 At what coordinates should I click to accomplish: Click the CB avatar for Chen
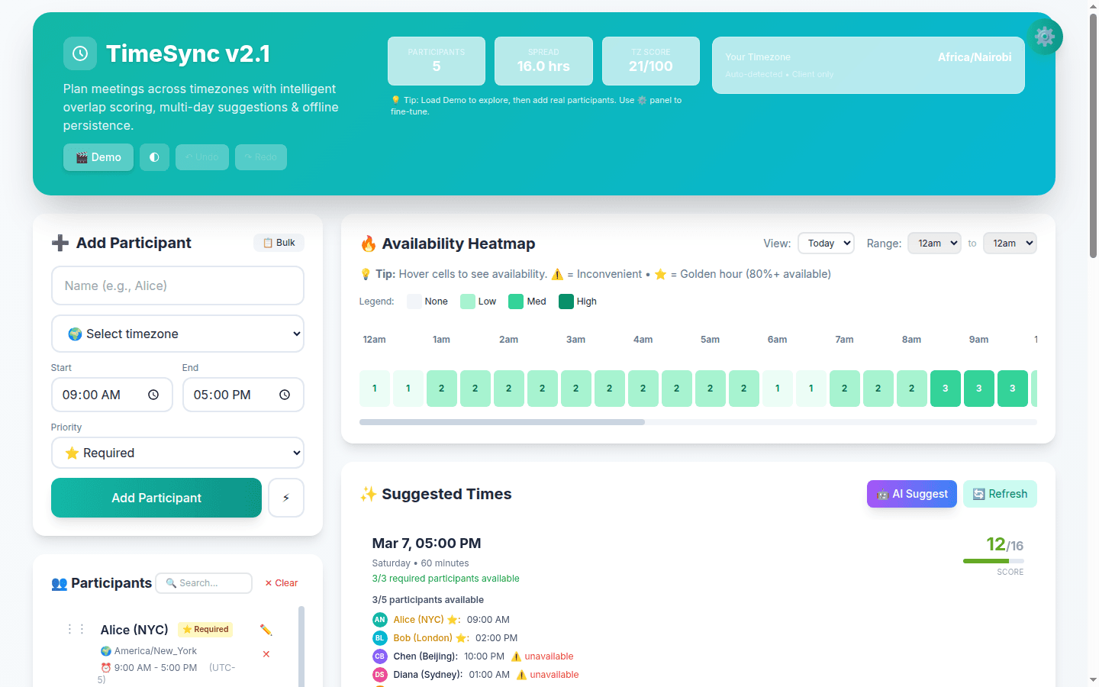pyautogui.click(x=379, y=656)
